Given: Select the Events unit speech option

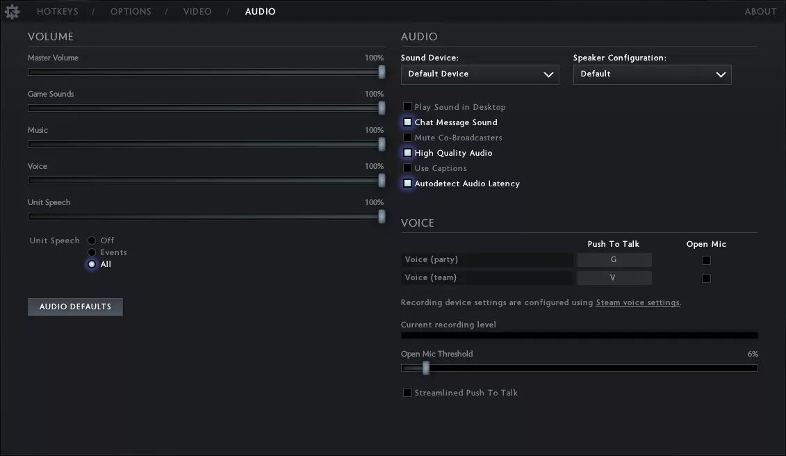Looking at the screenshot, I should pos(92,252).
